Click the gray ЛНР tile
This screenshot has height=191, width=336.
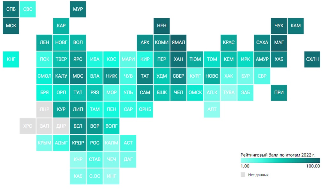[x=44, y=110]
